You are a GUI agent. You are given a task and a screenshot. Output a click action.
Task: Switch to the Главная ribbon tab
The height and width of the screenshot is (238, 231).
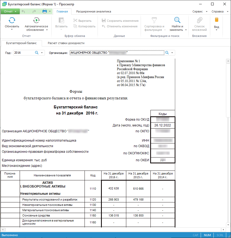click(62, 11)
